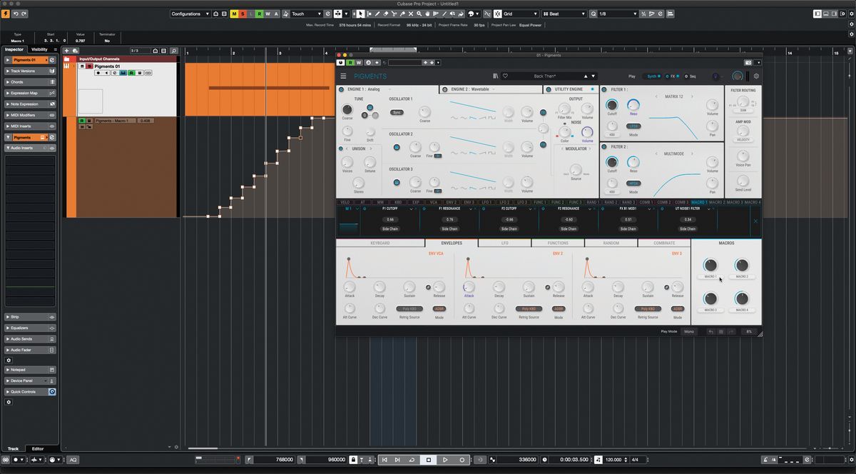Turn the Macro 1 knob in Pigments
Viewport: 856px width, 474px height.
tap(710, 266)
